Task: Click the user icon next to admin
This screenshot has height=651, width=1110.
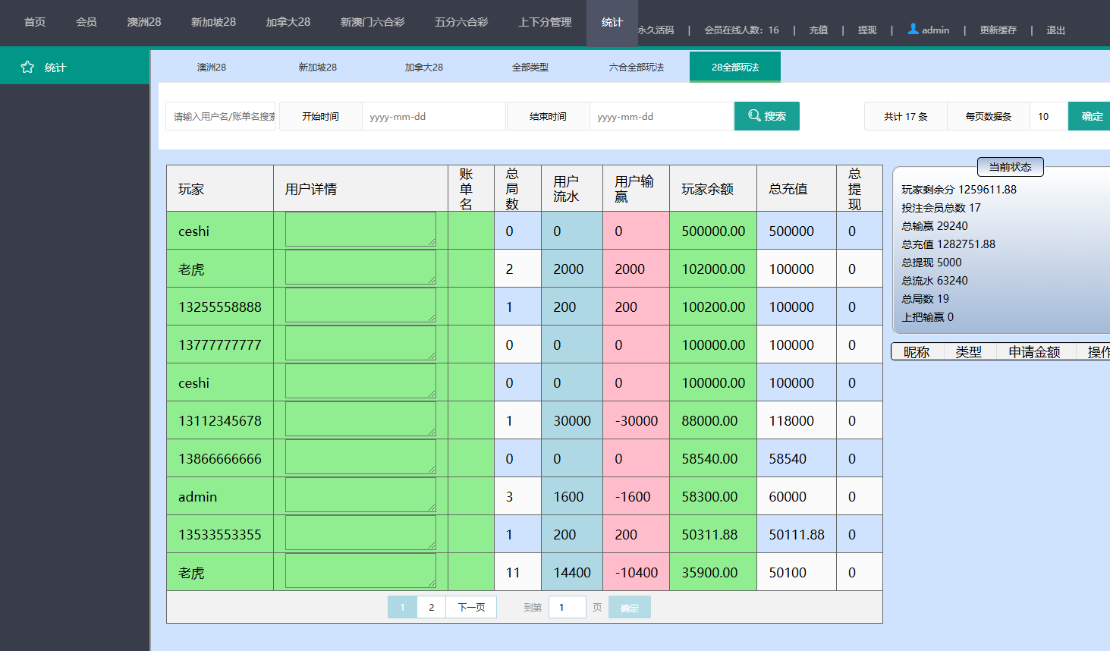Action: pos(913,29)
